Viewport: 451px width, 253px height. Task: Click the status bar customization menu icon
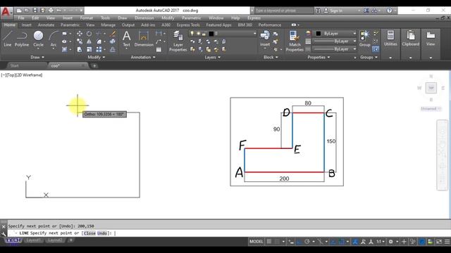pos(447,242)
